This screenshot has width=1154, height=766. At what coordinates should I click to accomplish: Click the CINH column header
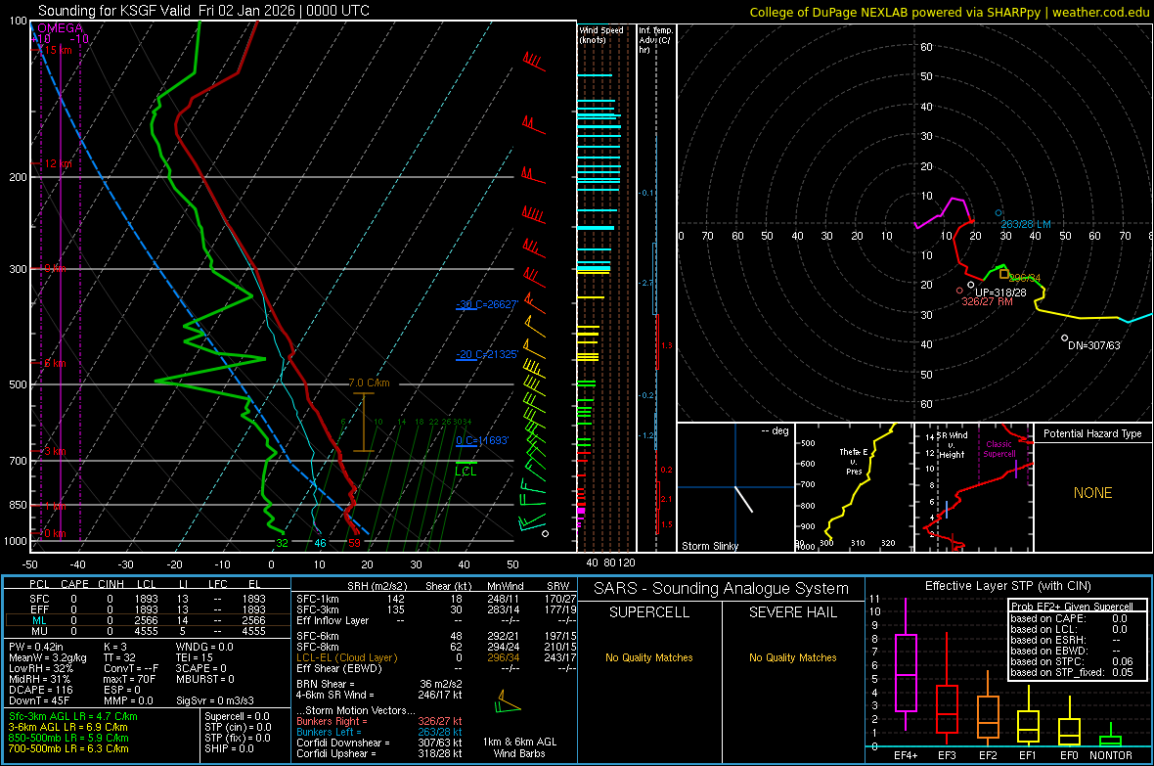tap(111, 584)
